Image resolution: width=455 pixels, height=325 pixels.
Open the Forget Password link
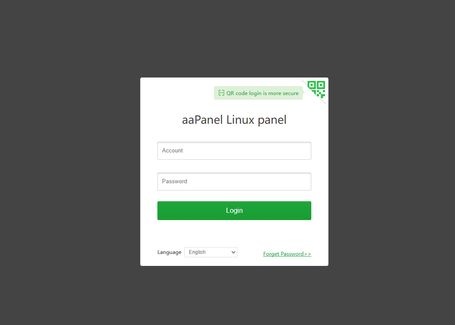(287, 254)
